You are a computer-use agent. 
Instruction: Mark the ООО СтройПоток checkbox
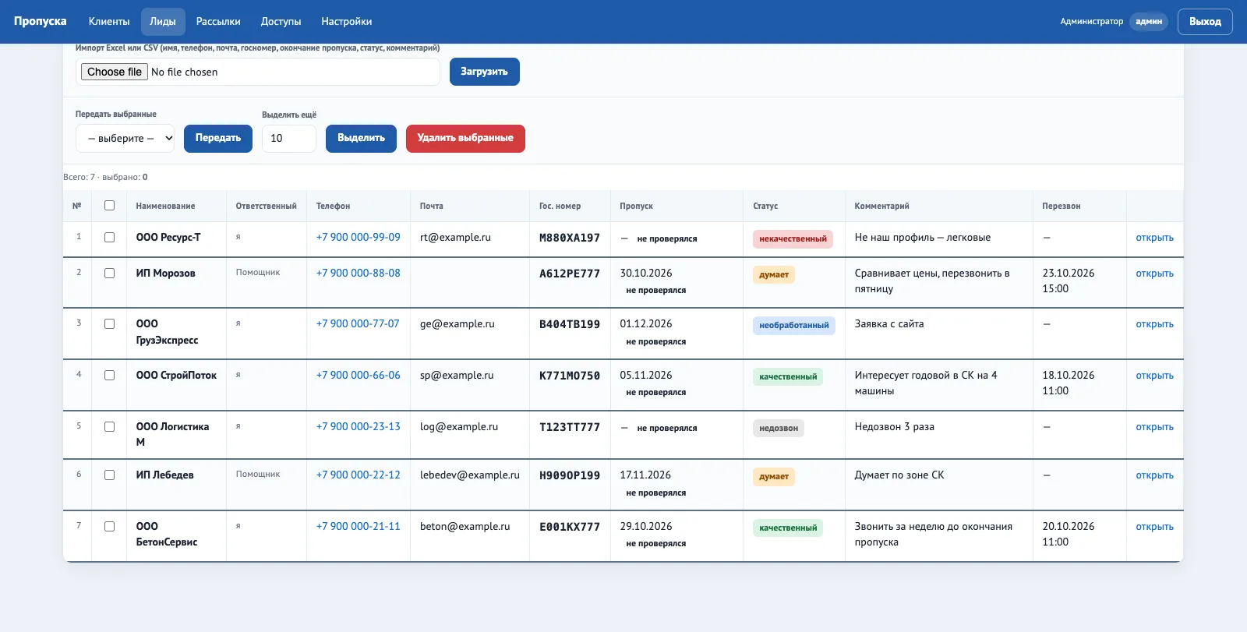(109, 376)
